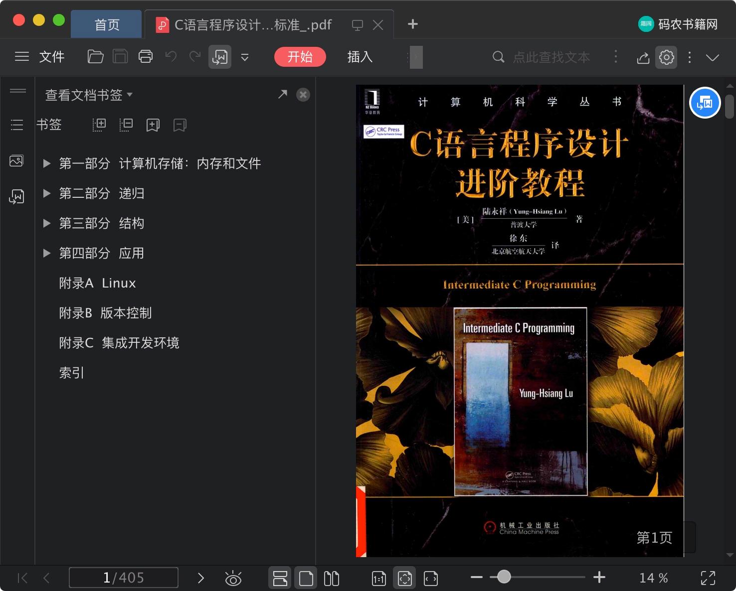The height and width of the screenshot is (591, 736).
Task: Click the zoom slider handle
Action: (504, 577)
